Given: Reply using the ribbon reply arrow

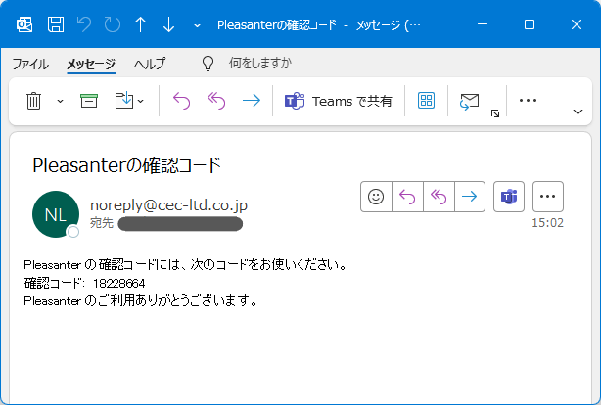Looking at the screenshot, I should (x=181, y=101).
